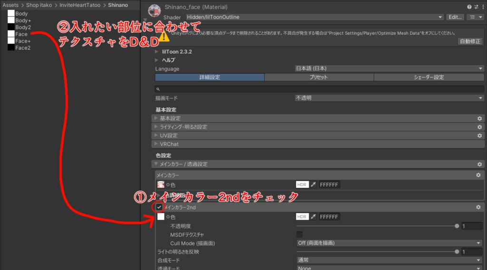Go to InviteHeartTatoo breadcrumb folder

(80, 5)
